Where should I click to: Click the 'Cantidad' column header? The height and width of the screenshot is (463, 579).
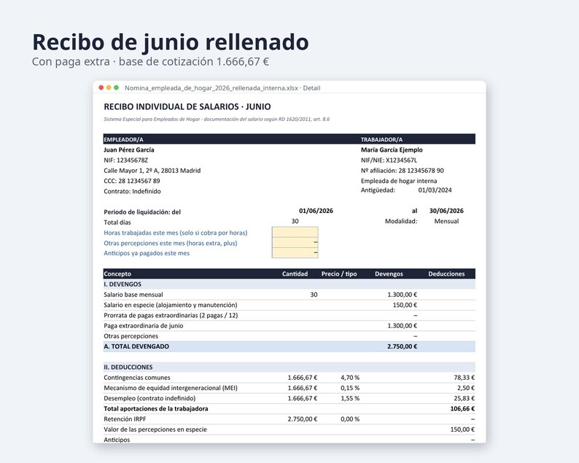tap(295, 274)
